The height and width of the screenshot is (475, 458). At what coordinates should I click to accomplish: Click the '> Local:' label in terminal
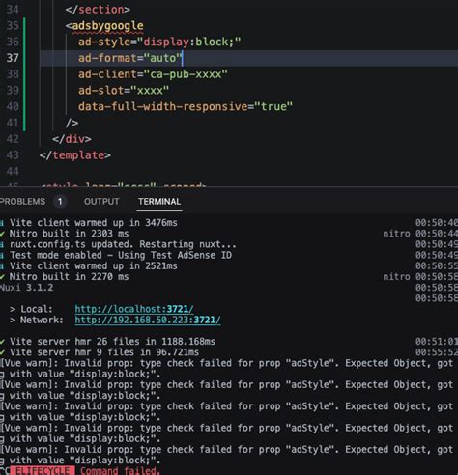(x=31, y=309)
